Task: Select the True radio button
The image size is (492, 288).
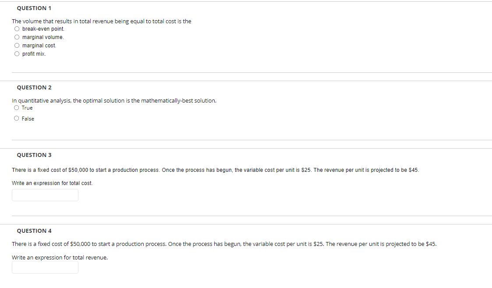Action: [x=17, y=108]
